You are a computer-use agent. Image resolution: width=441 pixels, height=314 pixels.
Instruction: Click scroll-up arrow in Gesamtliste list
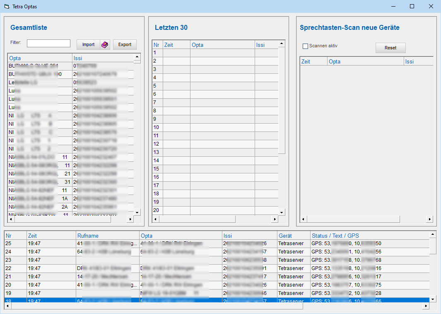click(x=137, y=57)
